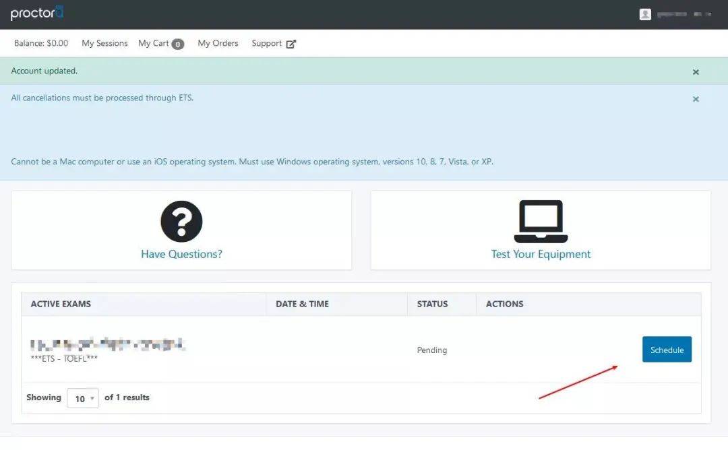The width and height of the screenshot is (728, 450).
Task: Click the laptop equipment test icon
Action: [x=541, y=221]
